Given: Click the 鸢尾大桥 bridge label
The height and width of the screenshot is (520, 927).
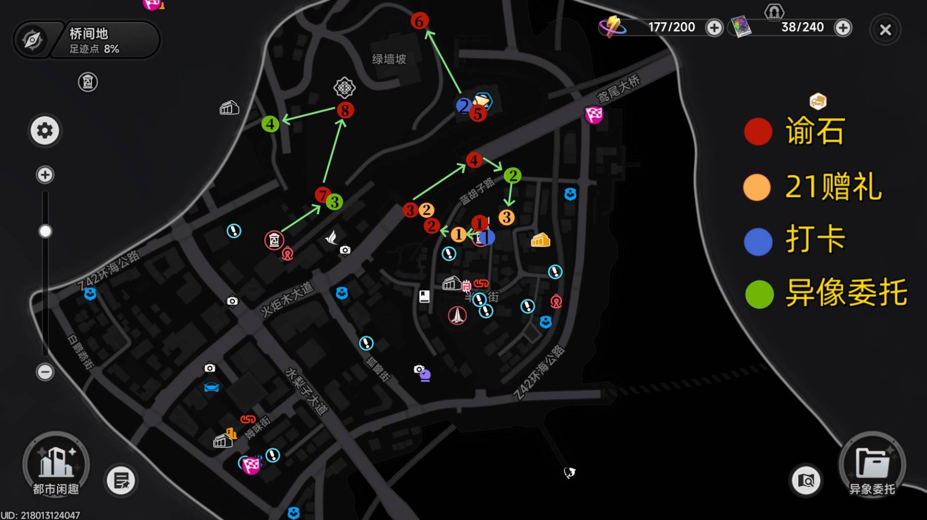Looking at the screenshot, I should tap(618, 88).
